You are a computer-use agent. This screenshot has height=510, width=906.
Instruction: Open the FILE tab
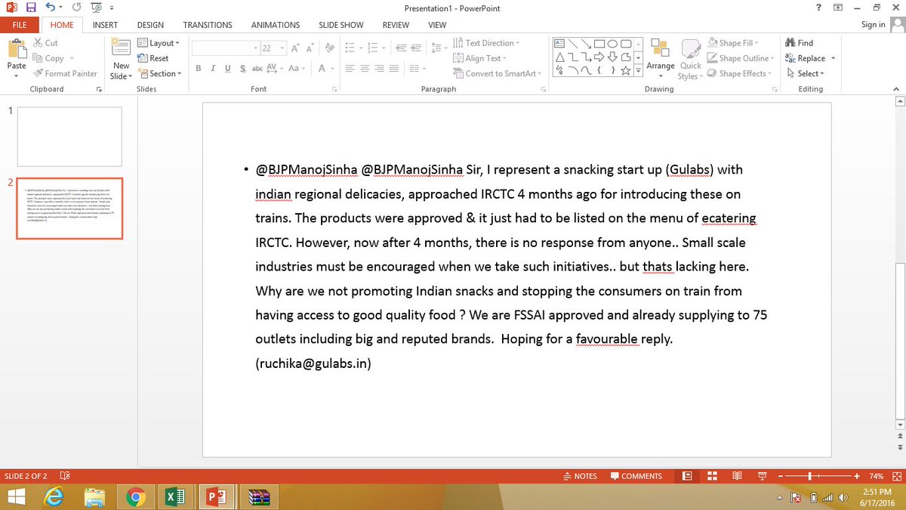[x=20, y=25]
